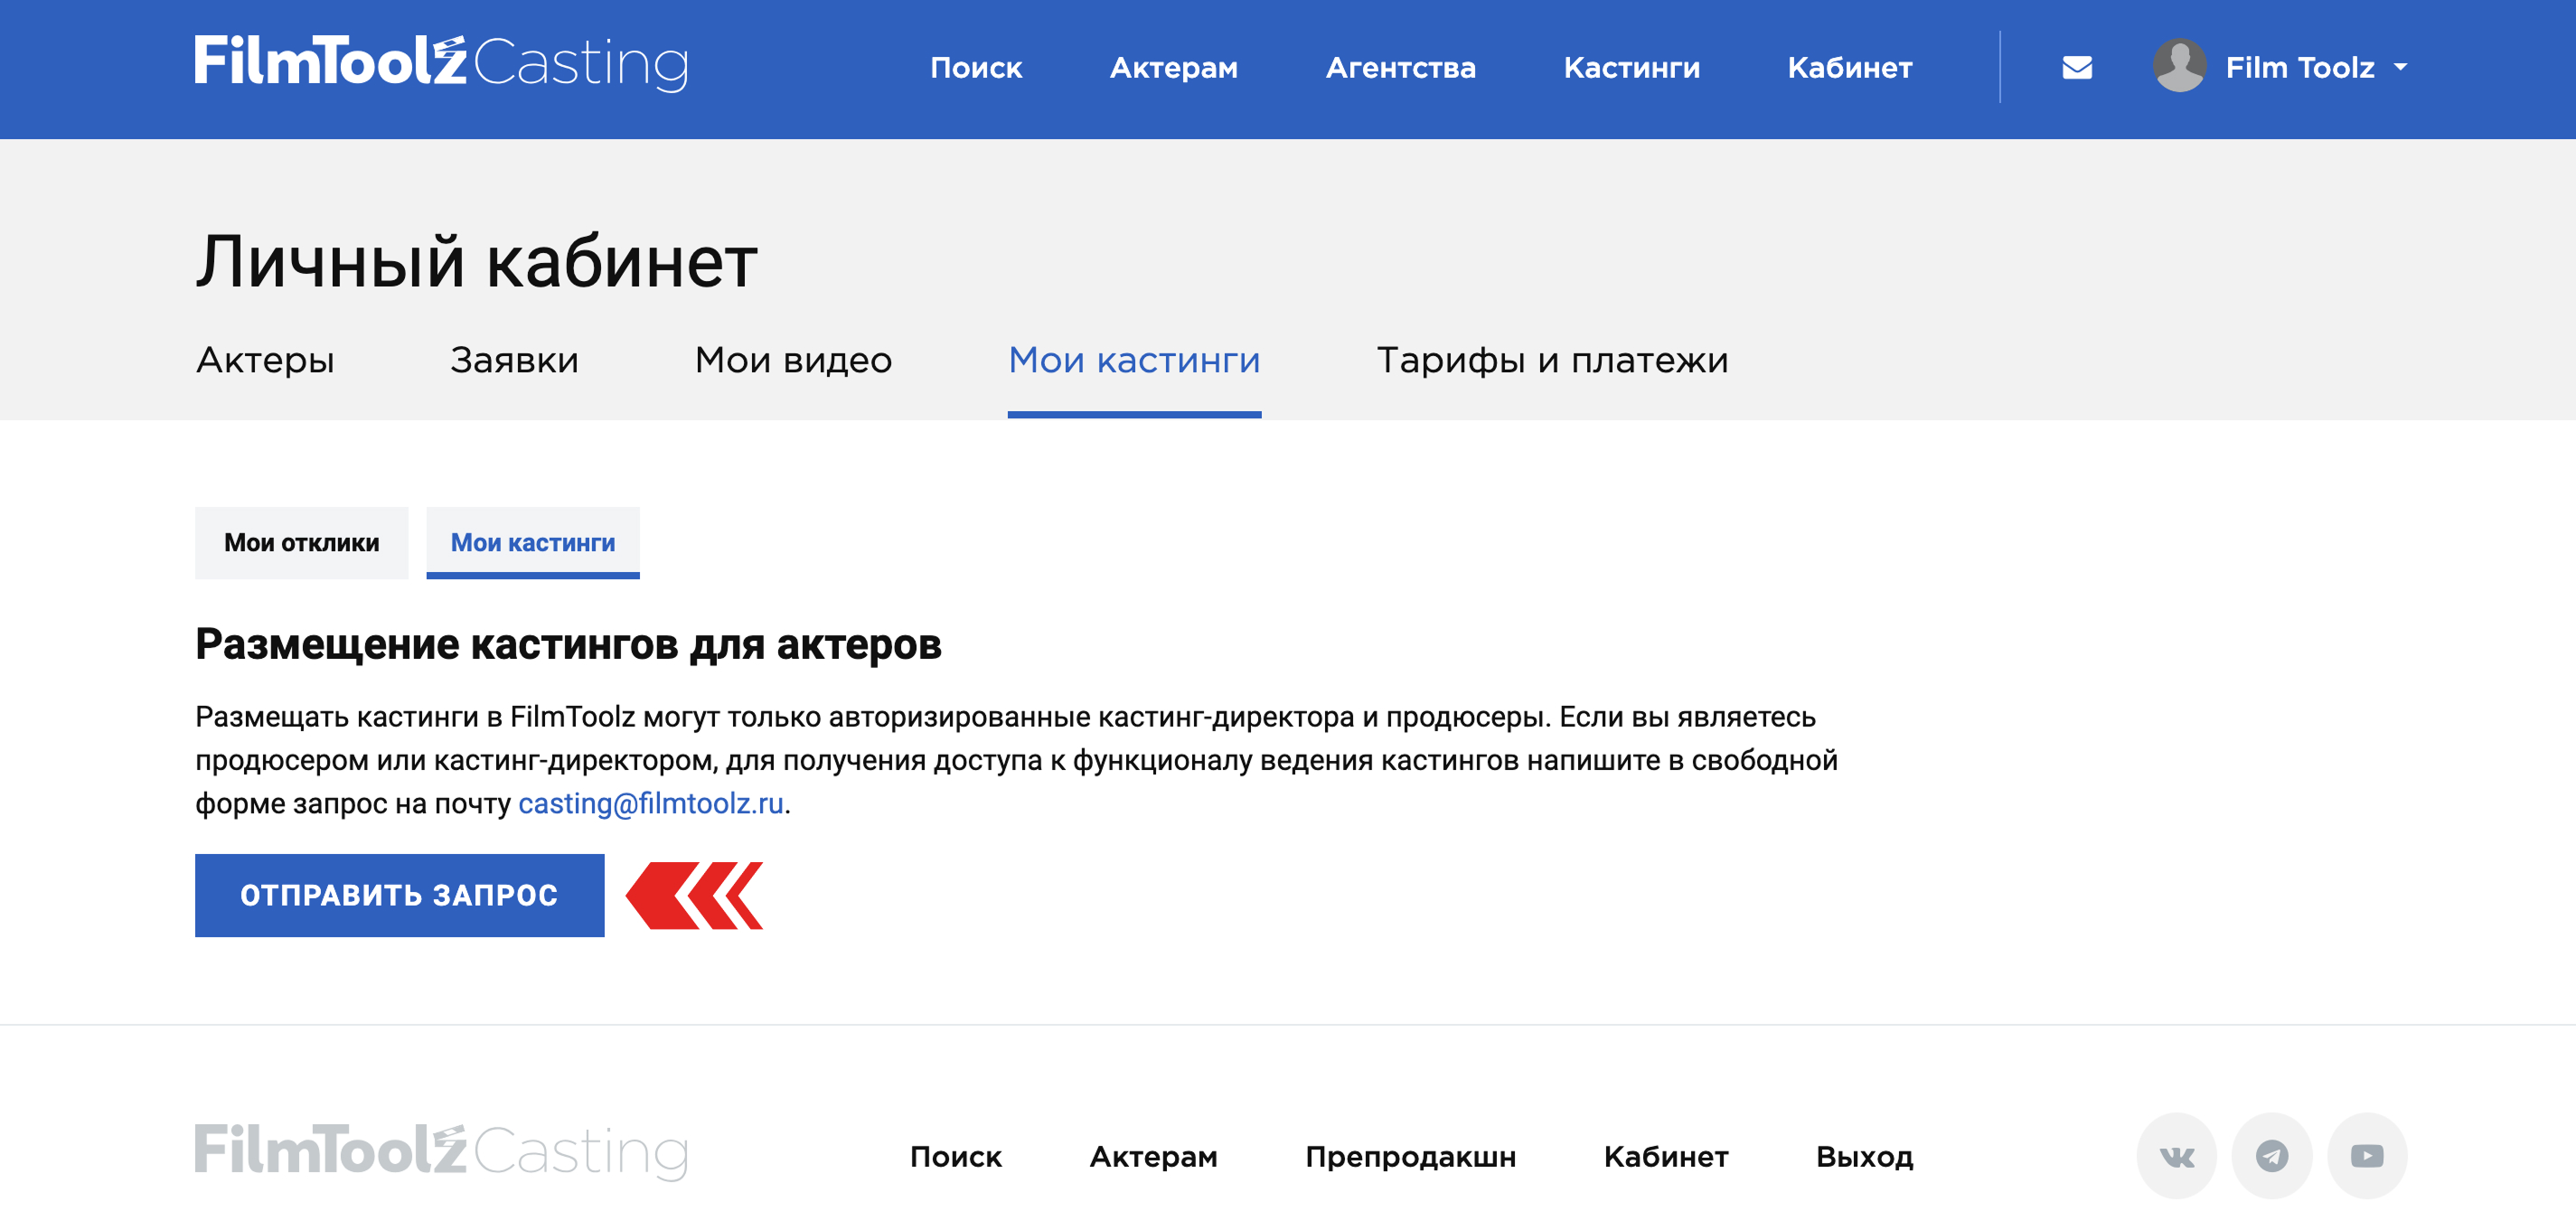Click the Личный кабинет page heading
Image resolution: width=2576 pixels, height=1211 pixels.
[476, 262]
